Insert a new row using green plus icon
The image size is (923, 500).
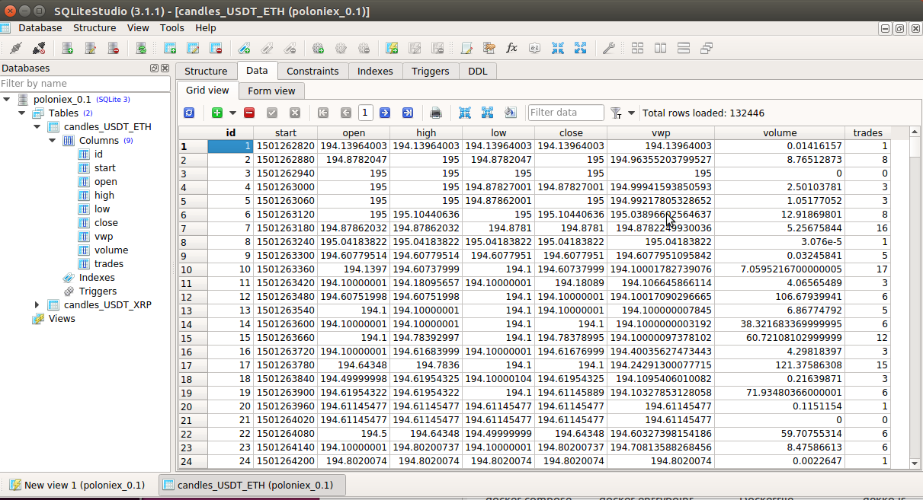tap(219, 112)
